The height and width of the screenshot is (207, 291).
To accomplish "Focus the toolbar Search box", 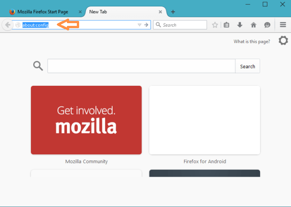I will pyautogui.click(x=180, y=25).
